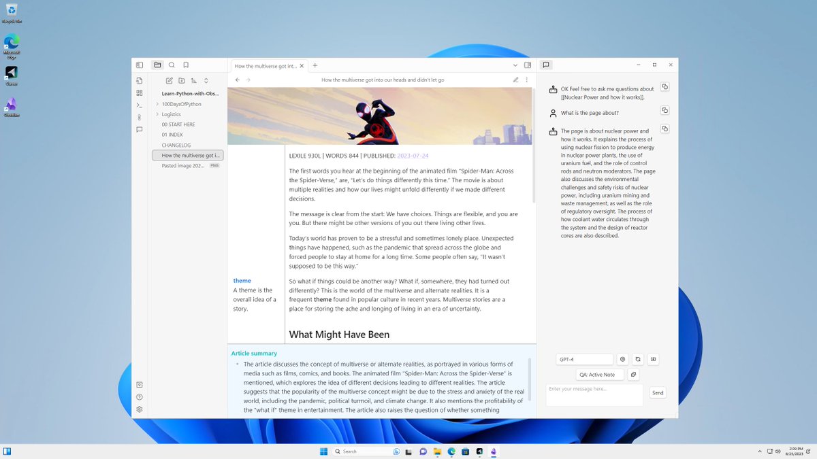Select the Copilot chat panel tab icon

546,65
